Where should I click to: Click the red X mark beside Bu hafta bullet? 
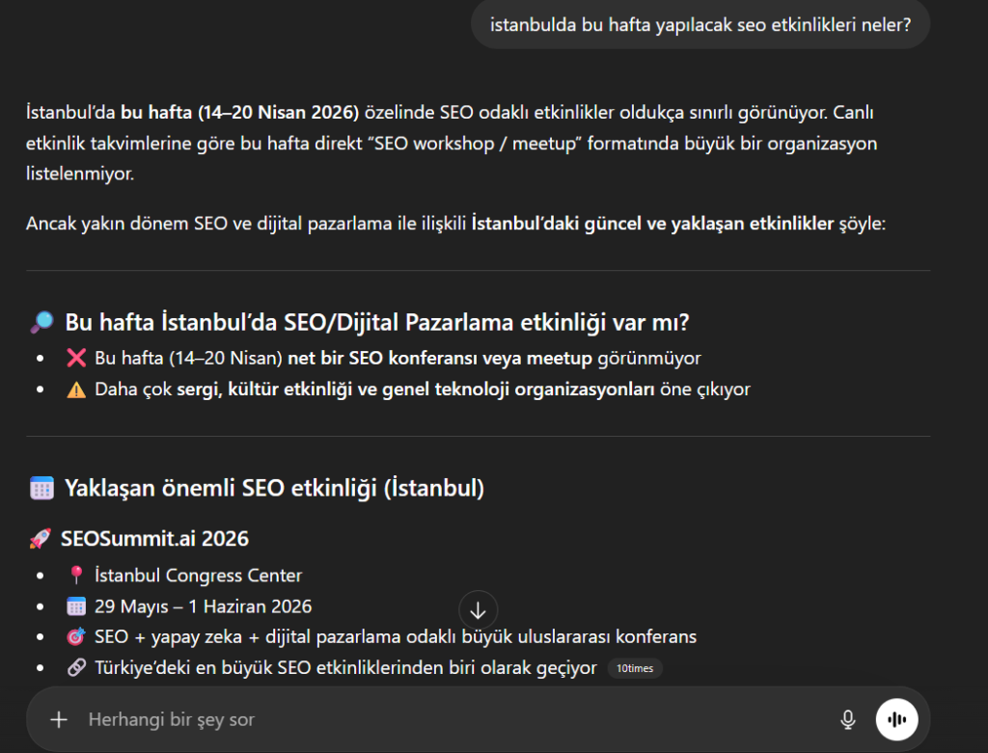(74, 357)
